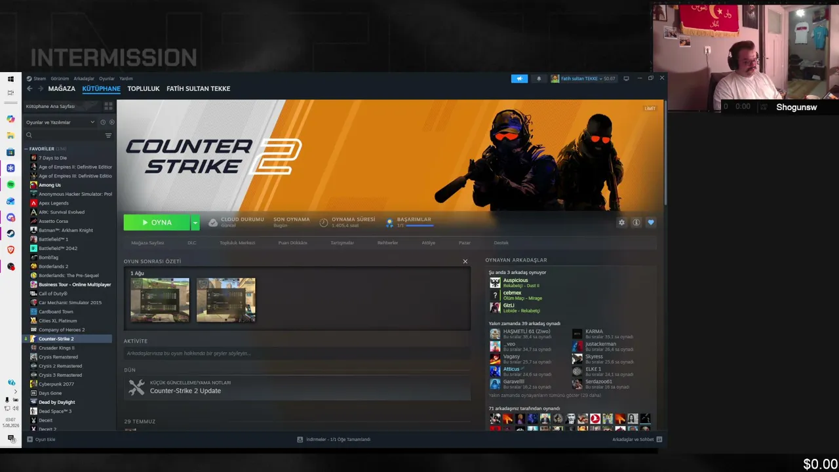
Task: Click the Apex Legends game icon
Action: pos(33,203)
